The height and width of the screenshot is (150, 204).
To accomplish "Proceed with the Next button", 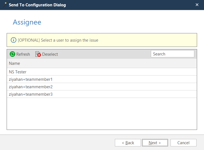I will point(155,143).
